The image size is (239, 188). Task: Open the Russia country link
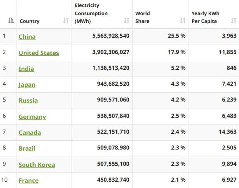point(28,101)
